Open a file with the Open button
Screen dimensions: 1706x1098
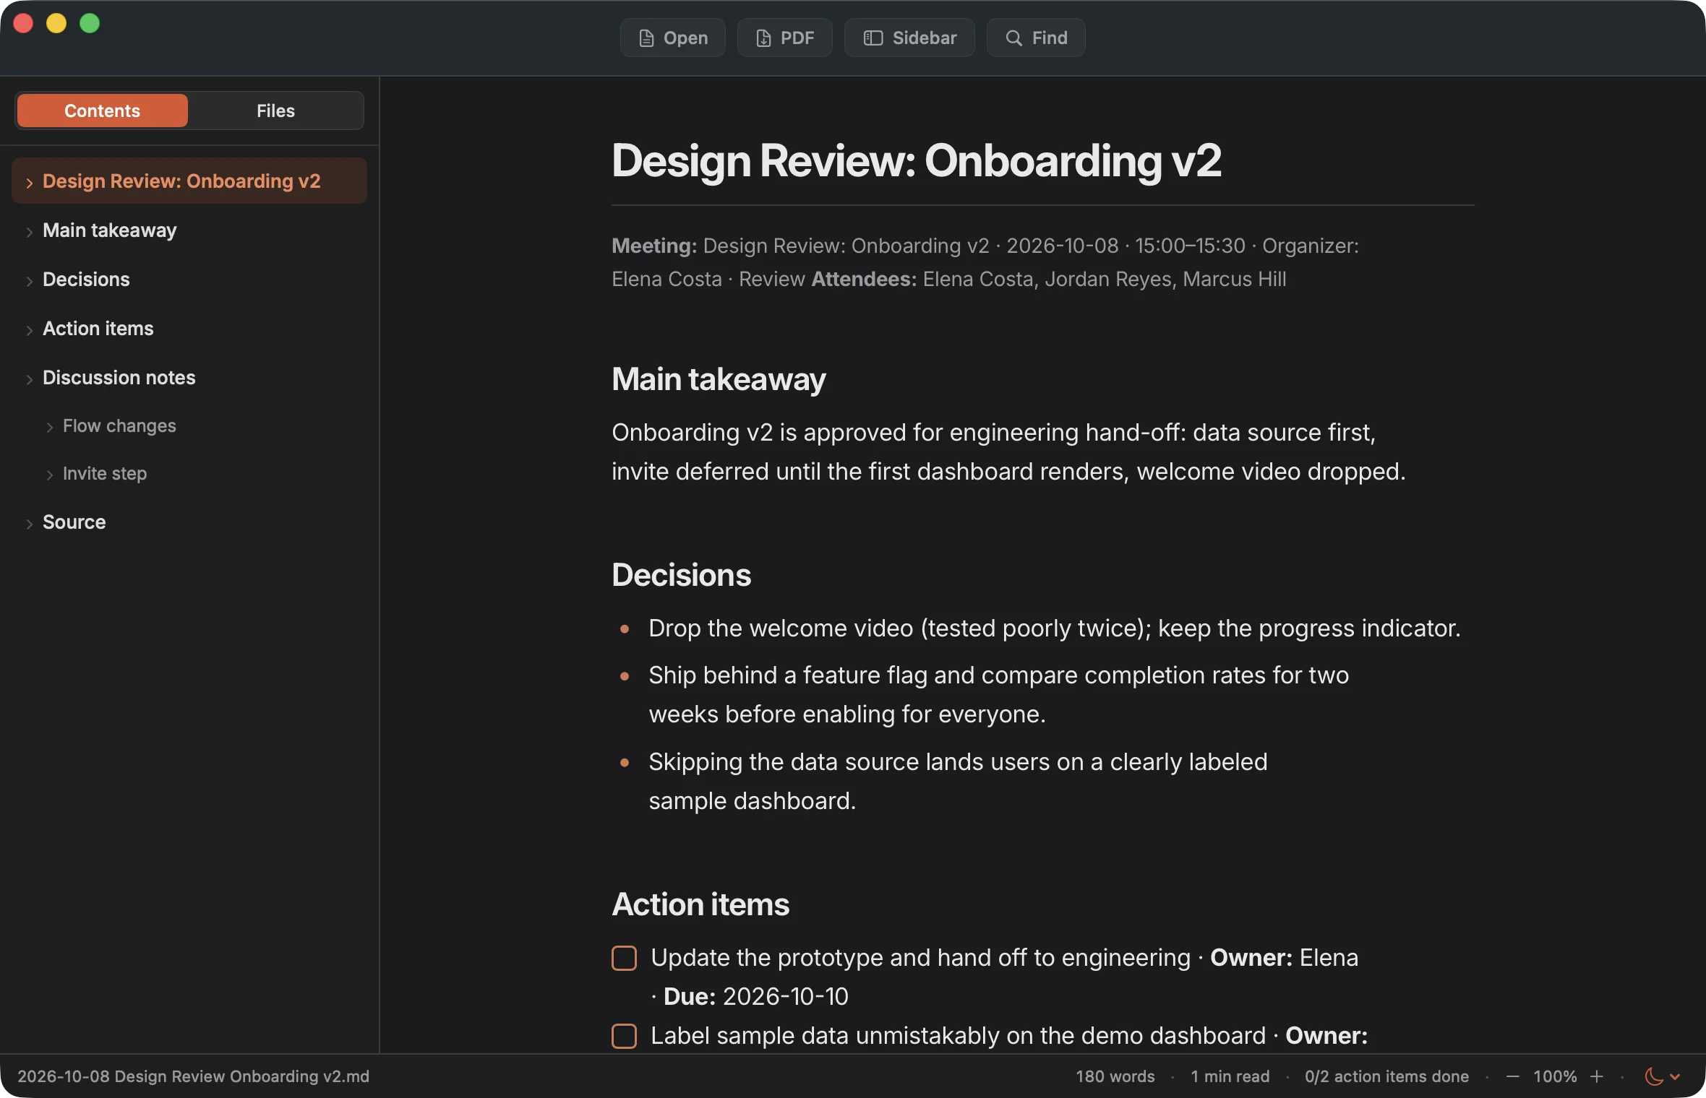click(673, 38)
